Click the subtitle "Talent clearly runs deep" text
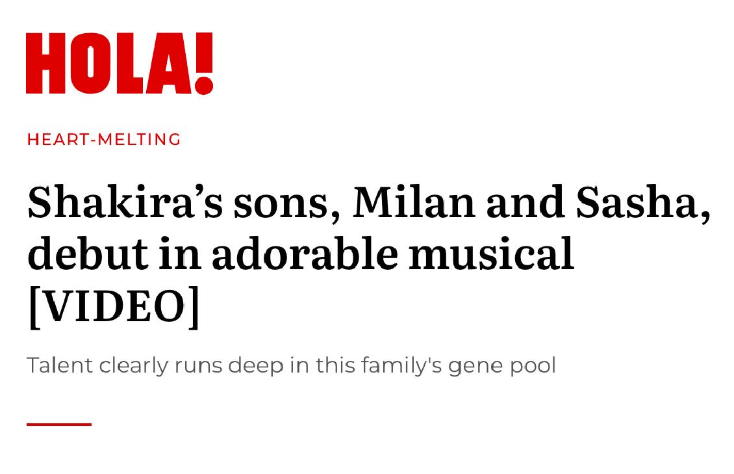Viewport: 734px width, 474px height. (x=155, y=366)
